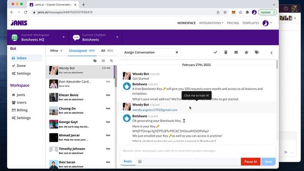The image size is (304, 171).
Task: Click the Pause AI button
Action: tap(250, 161)
